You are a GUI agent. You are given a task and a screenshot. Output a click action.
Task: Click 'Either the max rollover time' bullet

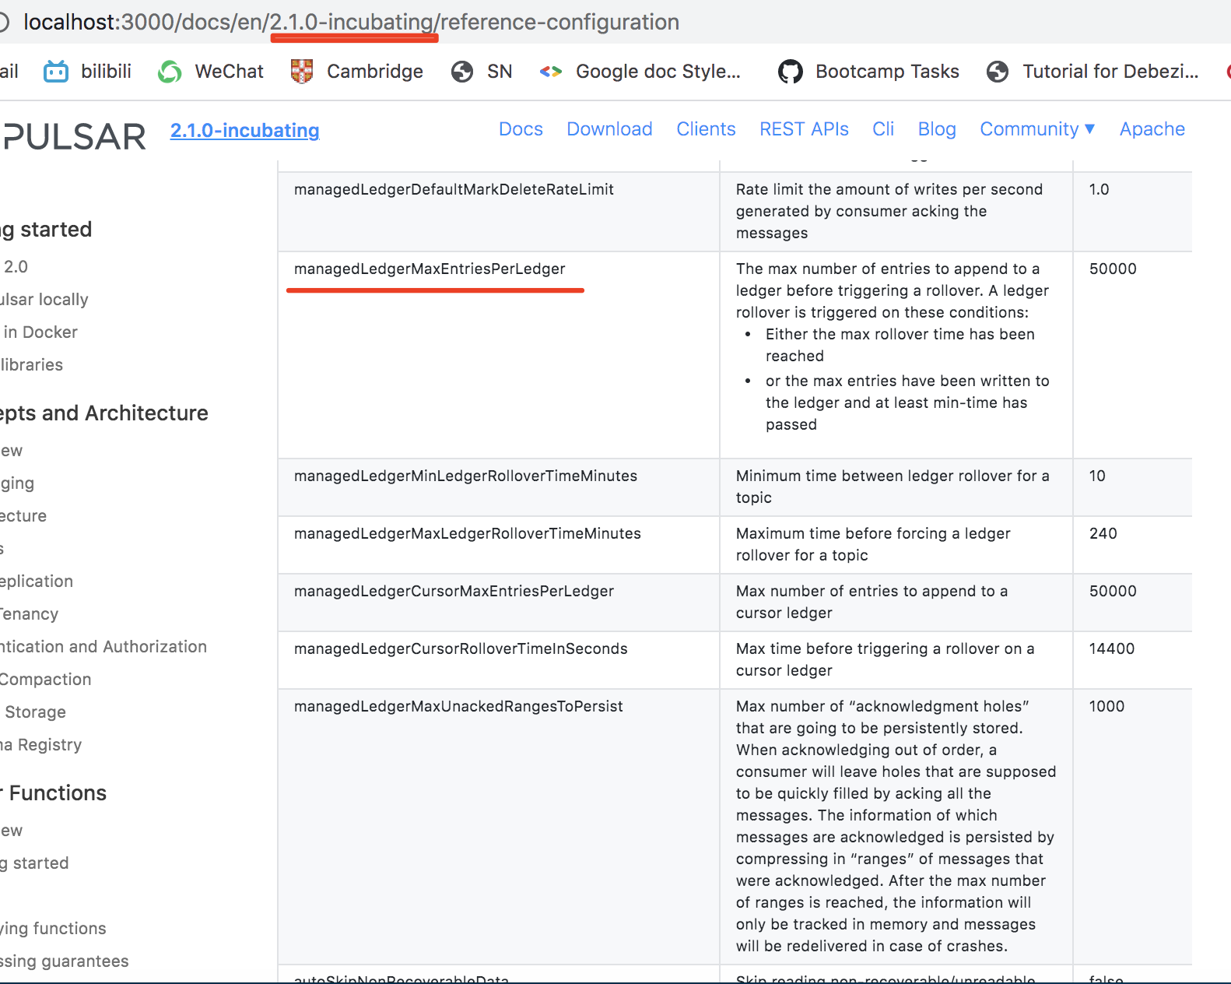click(900, 345)
